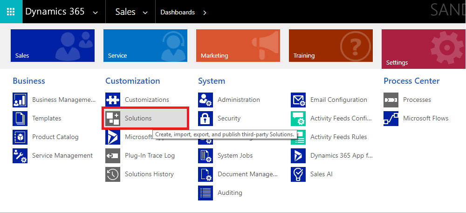Select the Marketing tile
466x213 pixels.
coord(238,46)
